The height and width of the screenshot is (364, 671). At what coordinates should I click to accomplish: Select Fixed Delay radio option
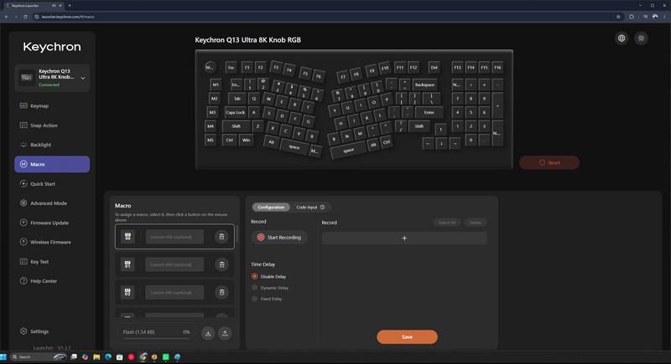pos(255,299)
